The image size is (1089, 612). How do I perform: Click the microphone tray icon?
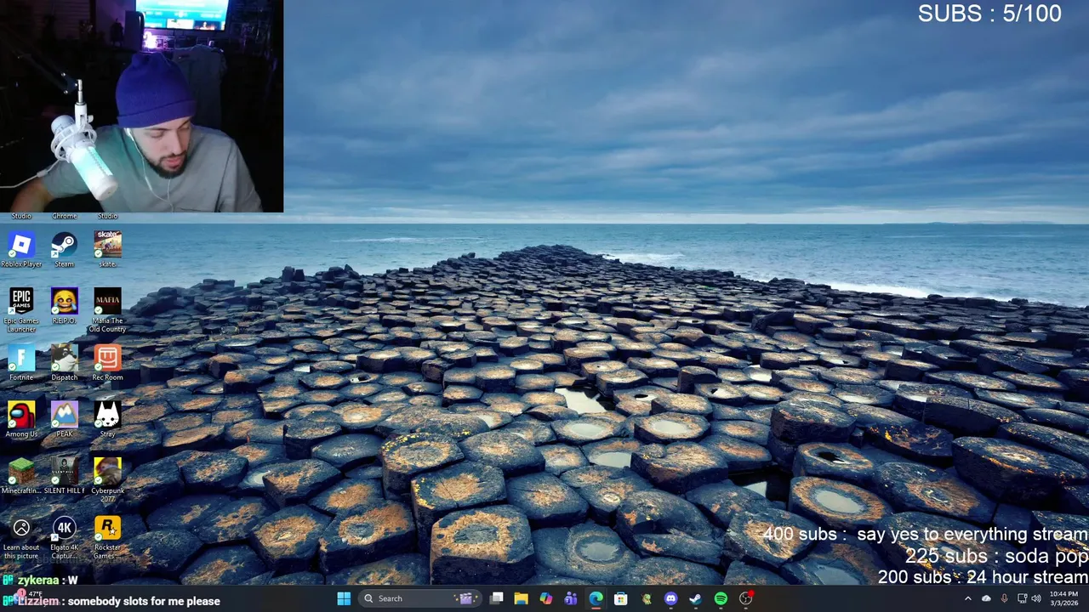tap(1005, 598)
